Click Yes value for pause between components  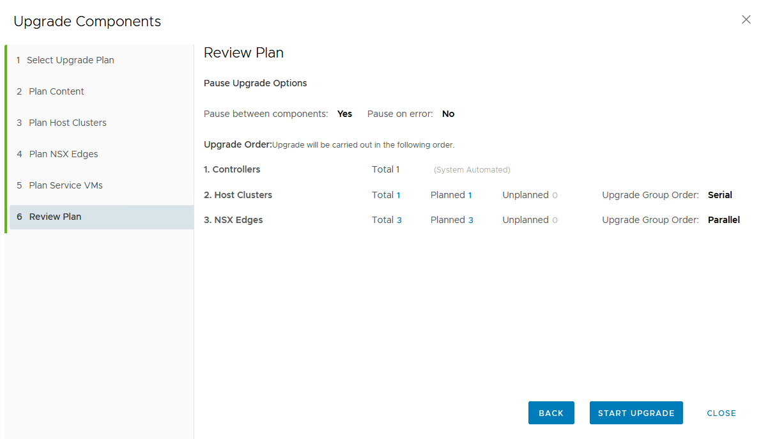(344, 114)
